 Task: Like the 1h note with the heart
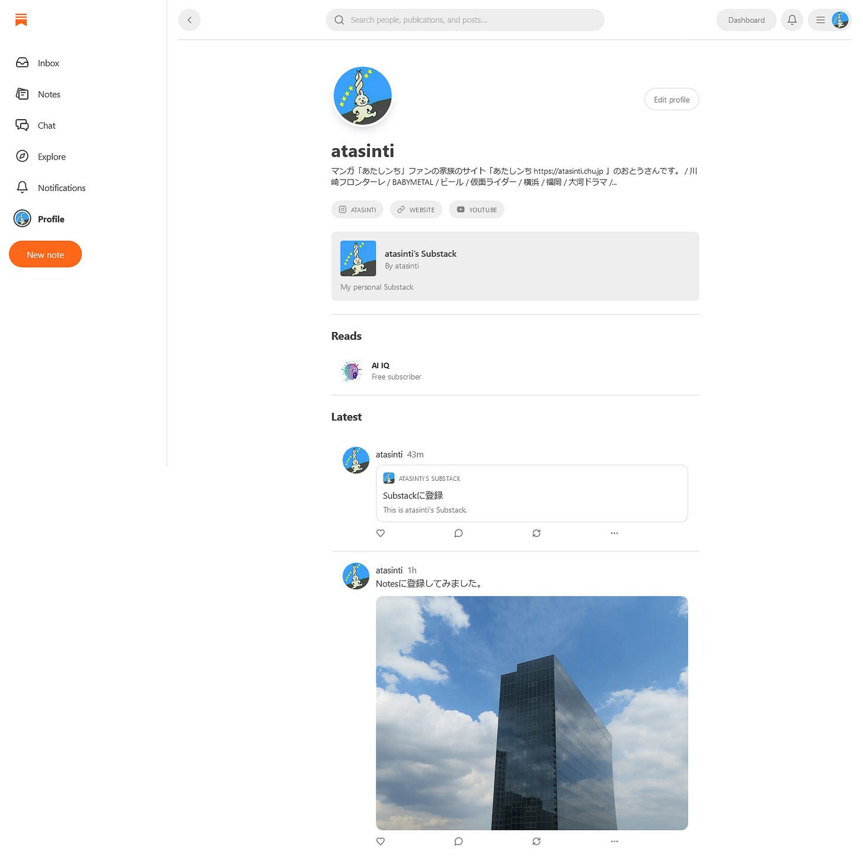coord(381,841)
